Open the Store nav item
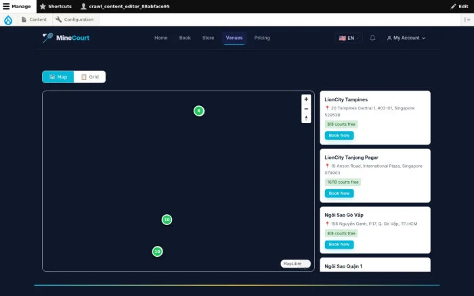474x296 pixels. point(208,38)
